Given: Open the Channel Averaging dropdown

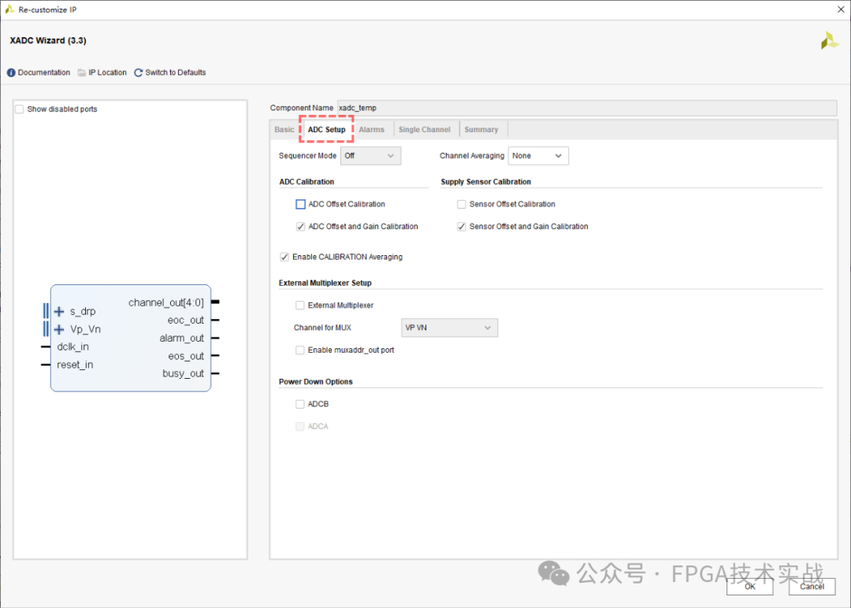Looking at the screenshot, I should (x=538, y=156).
